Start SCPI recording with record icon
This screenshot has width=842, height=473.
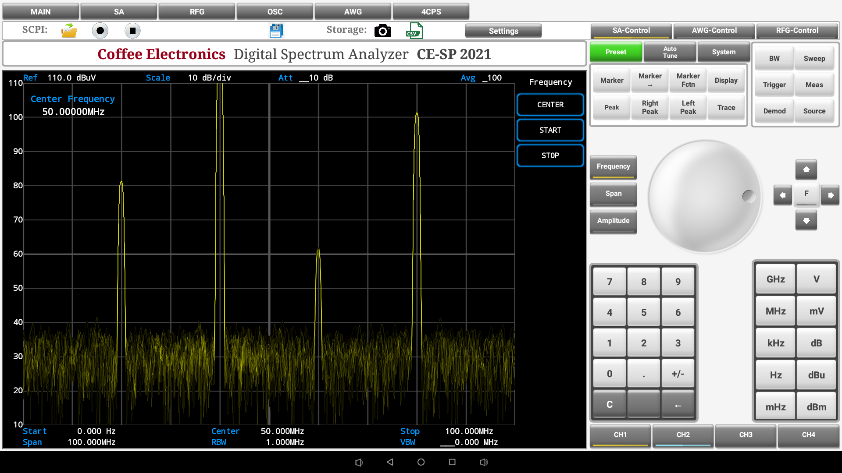coord(100,31)
